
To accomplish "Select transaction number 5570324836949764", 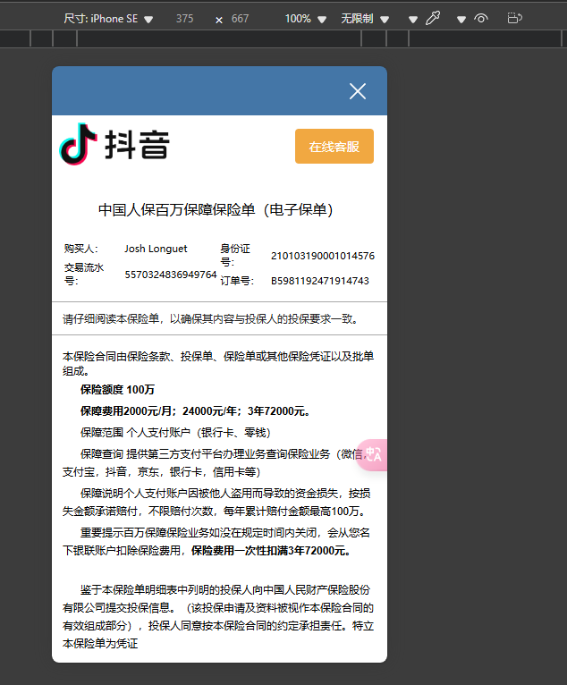I will coord(170,275).
